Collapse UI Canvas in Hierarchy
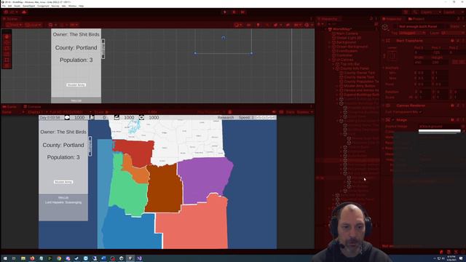 click(330, 60)
